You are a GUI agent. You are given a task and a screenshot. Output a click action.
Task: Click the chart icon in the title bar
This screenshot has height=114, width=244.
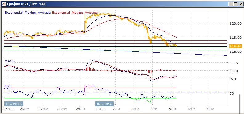tap(4, 4)
